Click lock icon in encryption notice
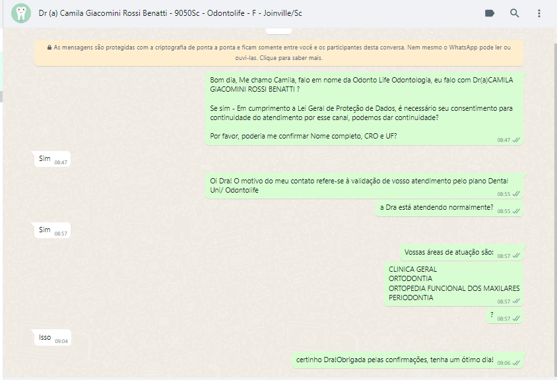 [49, 47]
